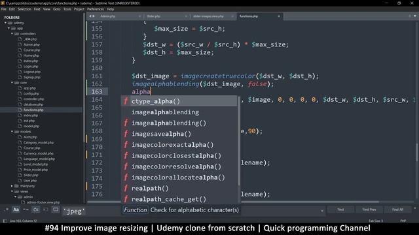Open admin-footer.view.php in the sidebar
Screen dimensions: 419x235
pyautogui.click(x=43, y=202)
